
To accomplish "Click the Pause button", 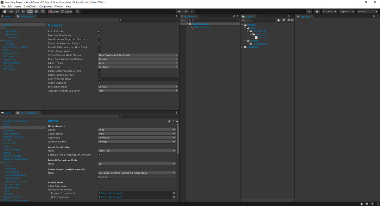I will tap(186, 11).
